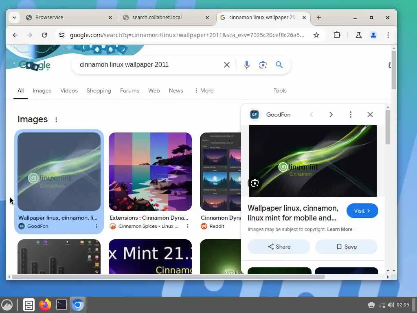Open the Chrome three-dot menu
The height and width of the screenshot is (313, 417).
[388, 35]
